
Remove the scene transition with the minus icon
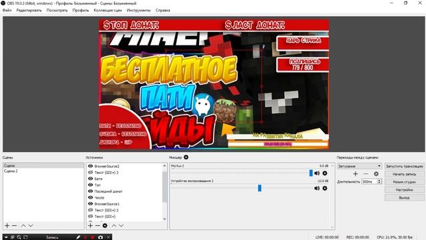tap(365, 173)
